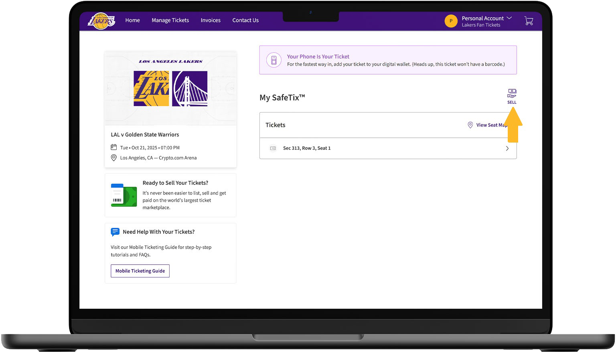Click the calendar icon by event date
The height and width of the screenshot is (352, 616).
[114, 147]
